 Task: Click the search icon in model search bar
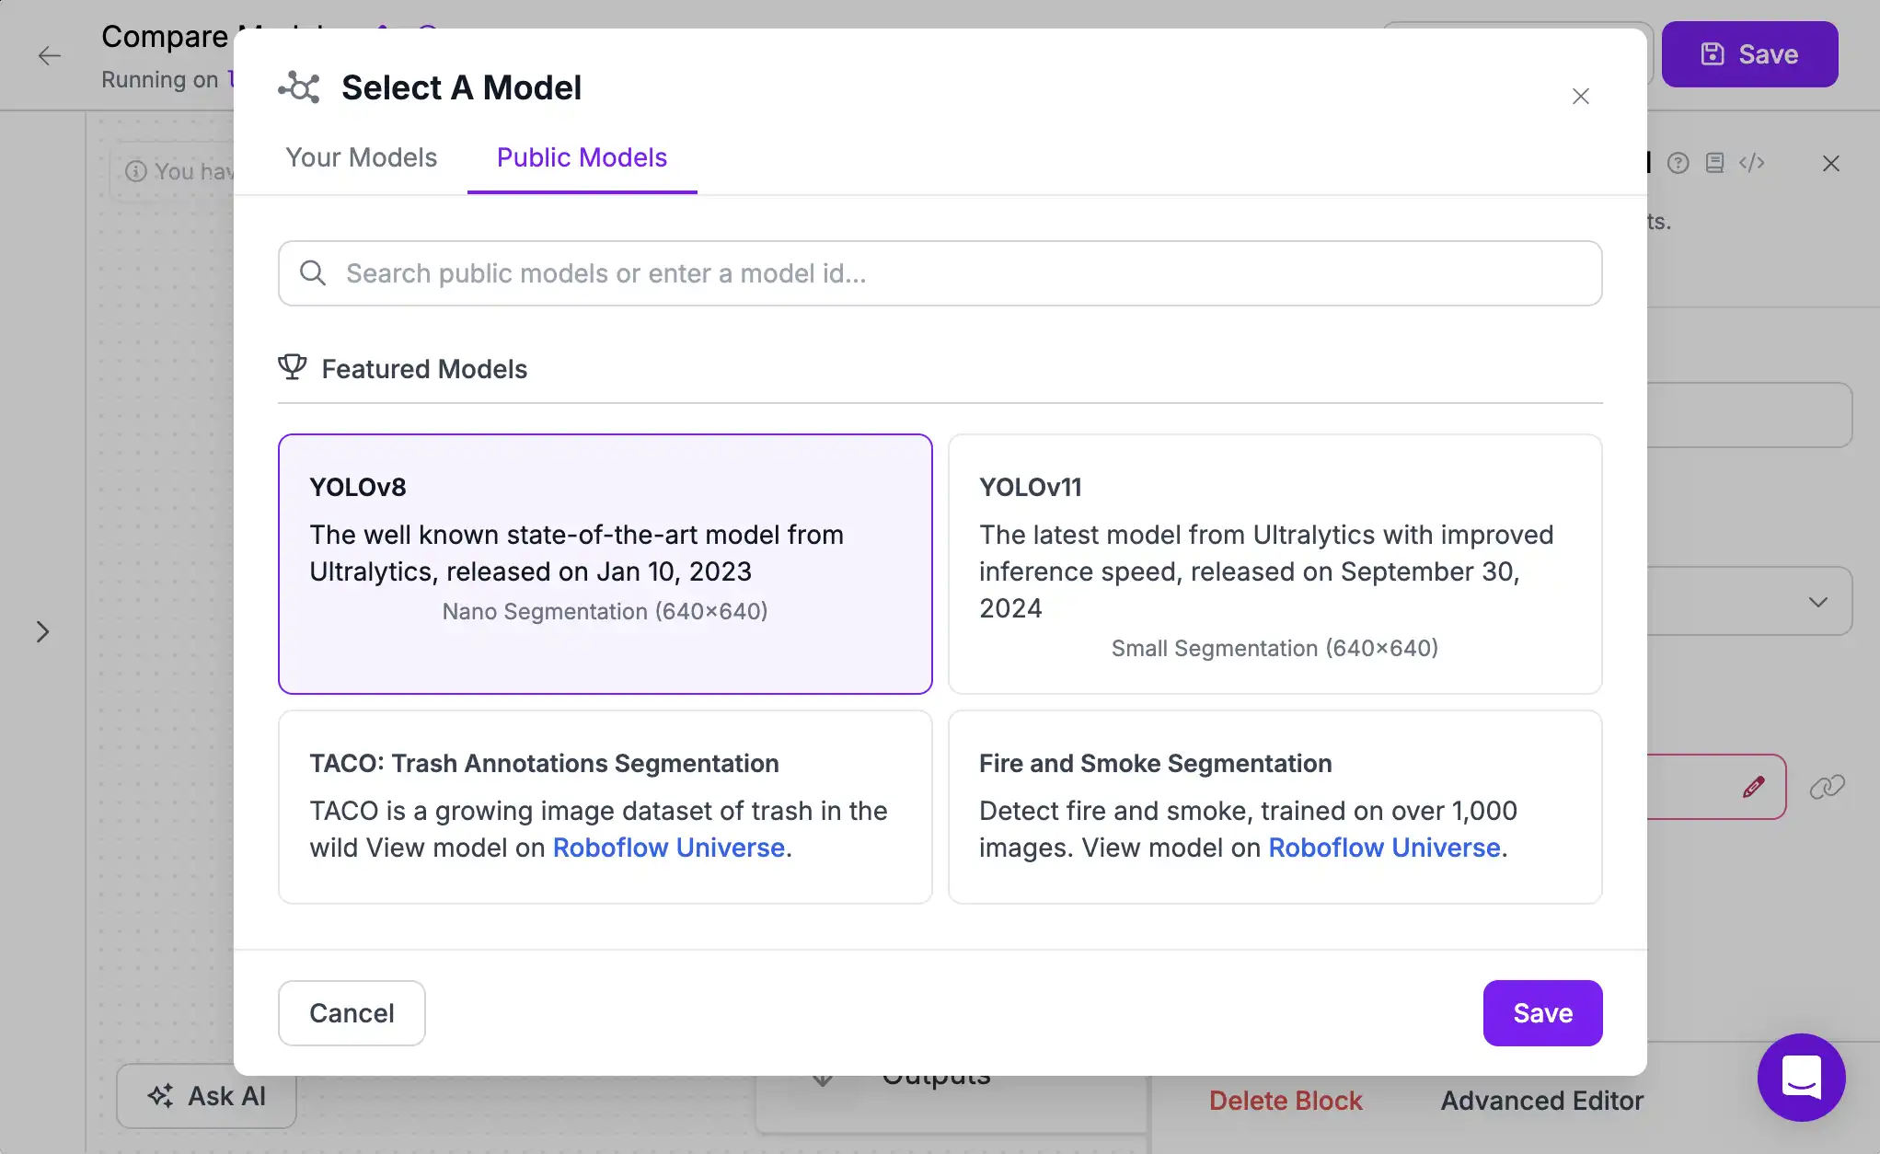pyautogui.click(x=312, y=272)
